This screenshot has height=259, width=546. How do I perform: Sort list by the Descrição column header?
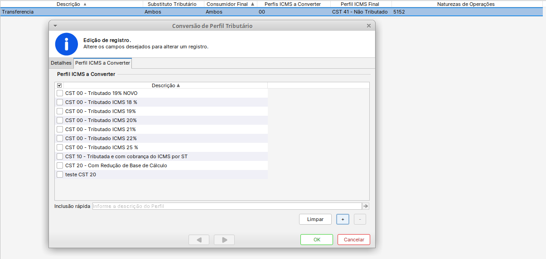pos(165,85)
